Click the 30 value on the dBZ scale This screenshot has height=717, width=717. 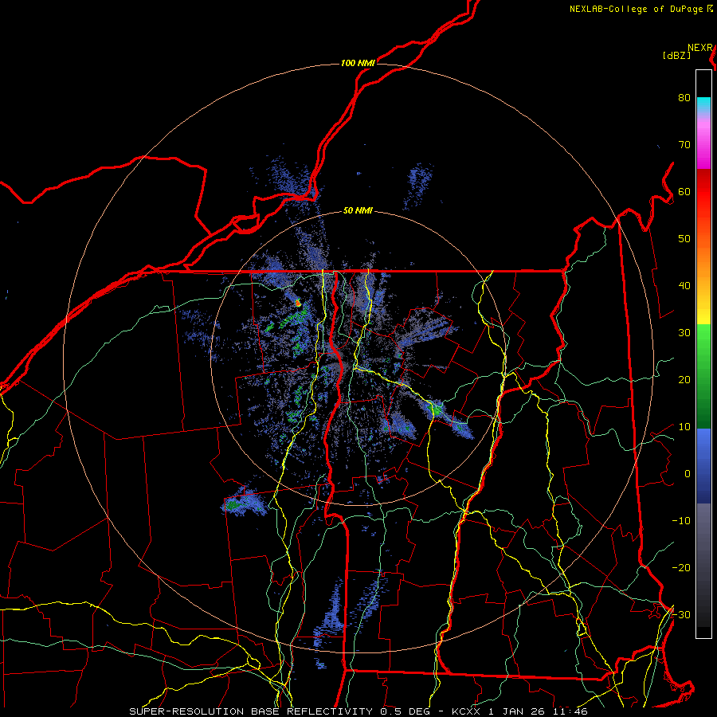(x=684, y=333)
